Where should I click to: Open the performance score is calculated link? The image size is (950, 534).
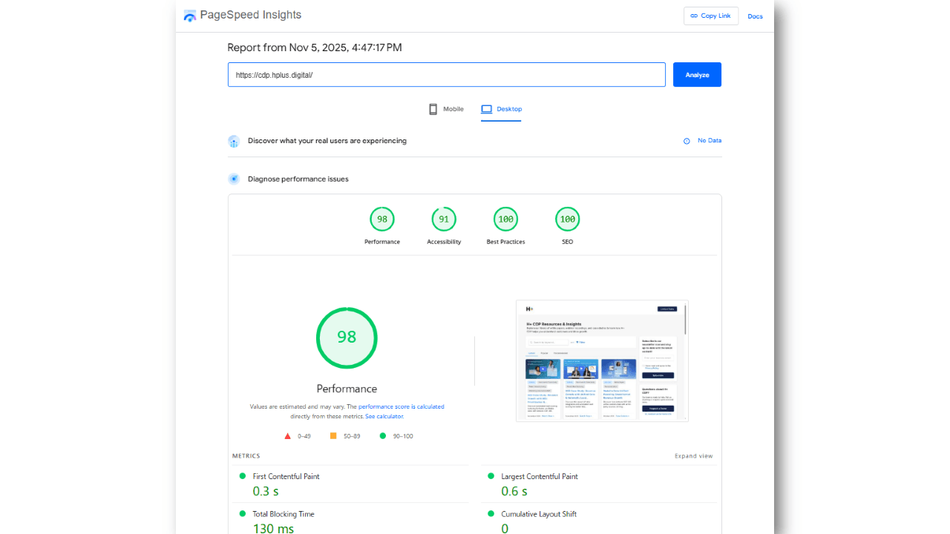pos(401,406)
